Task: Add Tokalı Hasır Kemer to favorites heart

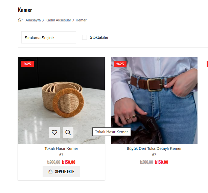Action: pyautogui.click(x=54, y=133)
